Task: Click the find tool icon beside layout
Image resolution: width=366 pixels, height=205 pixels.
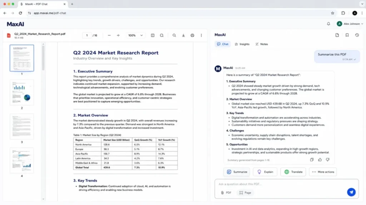Action: [x=162, y=35]
